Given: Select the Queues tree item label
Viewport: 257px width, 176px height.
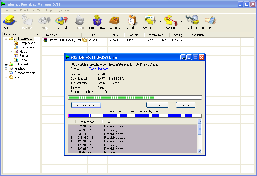Looking at the screenshot, I should point(19,77).
